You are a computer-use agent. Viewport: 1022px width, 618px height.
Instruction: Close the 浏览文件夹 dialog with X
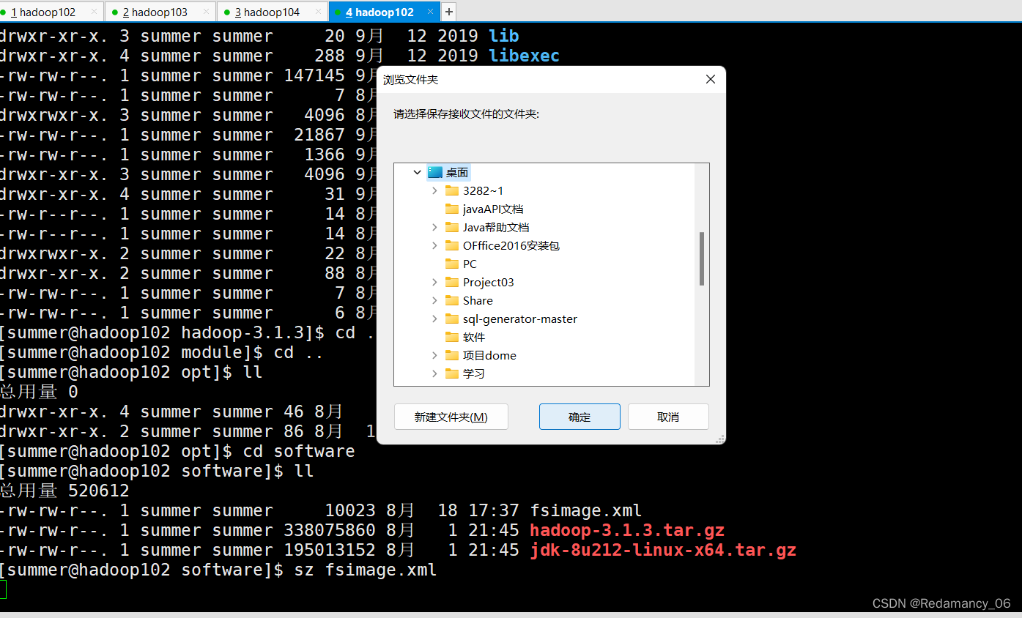710,79
